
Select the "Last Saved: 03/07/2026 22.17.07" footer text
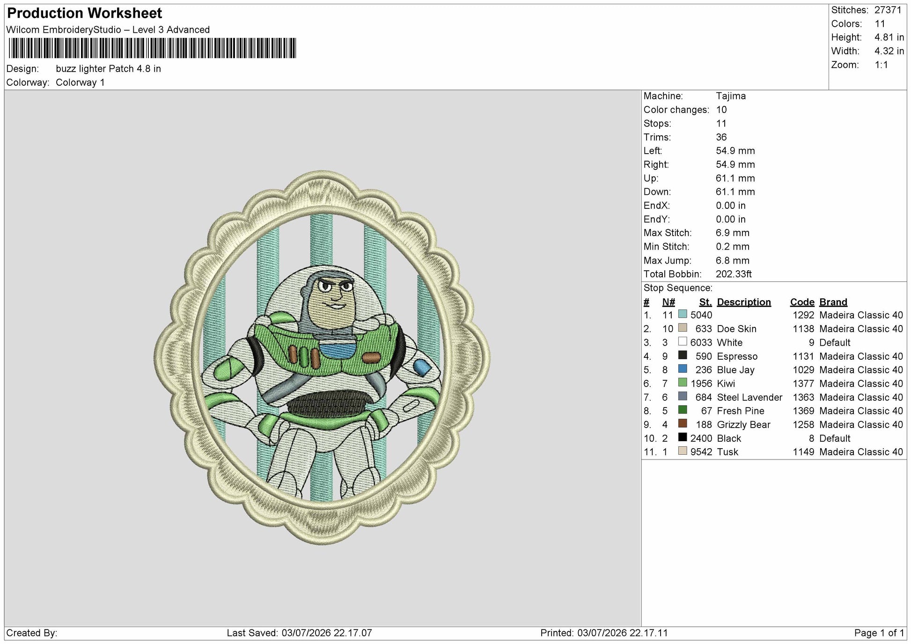[299, 633]
